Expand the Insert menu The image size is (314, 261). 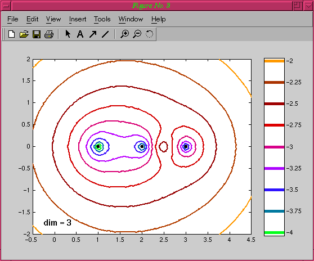(78, 19)
